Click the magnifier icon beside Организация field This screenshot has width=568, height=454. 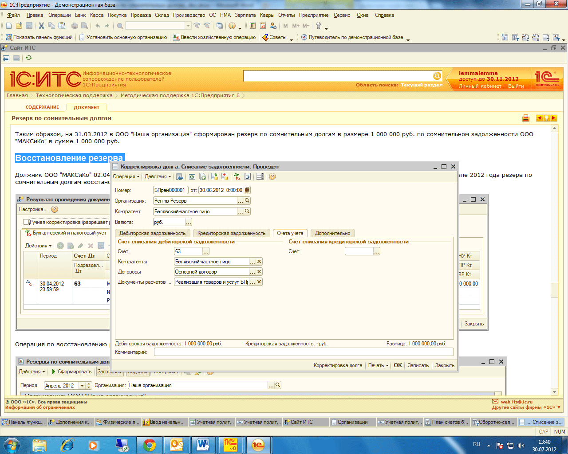tap(248, 201)
